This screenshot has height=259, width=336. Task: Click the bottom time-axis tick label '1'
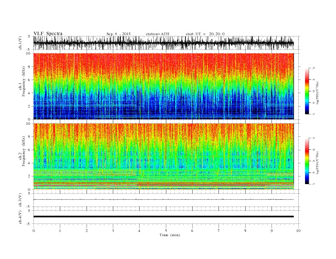tap(60, 231)
